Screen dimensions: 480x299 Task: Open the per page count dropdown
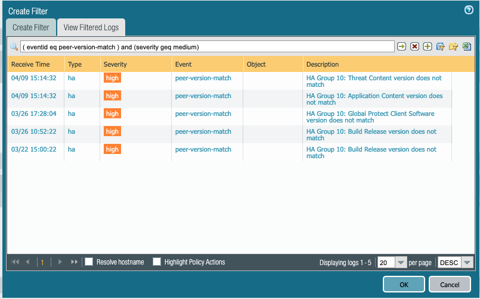point(401,263)
